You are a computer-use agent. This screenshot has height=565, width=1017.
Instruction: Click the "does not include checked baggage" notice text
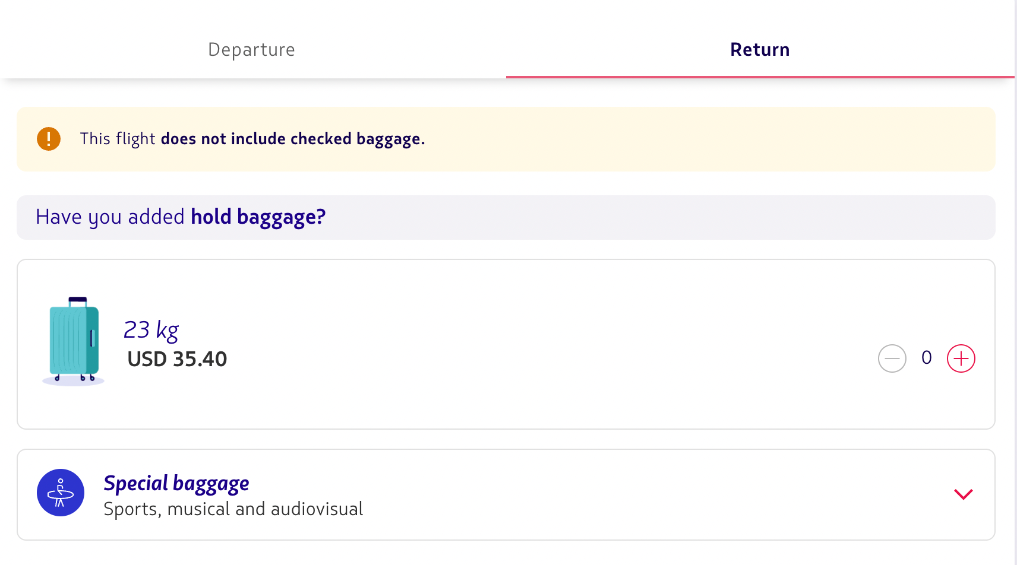pos(292,139)
